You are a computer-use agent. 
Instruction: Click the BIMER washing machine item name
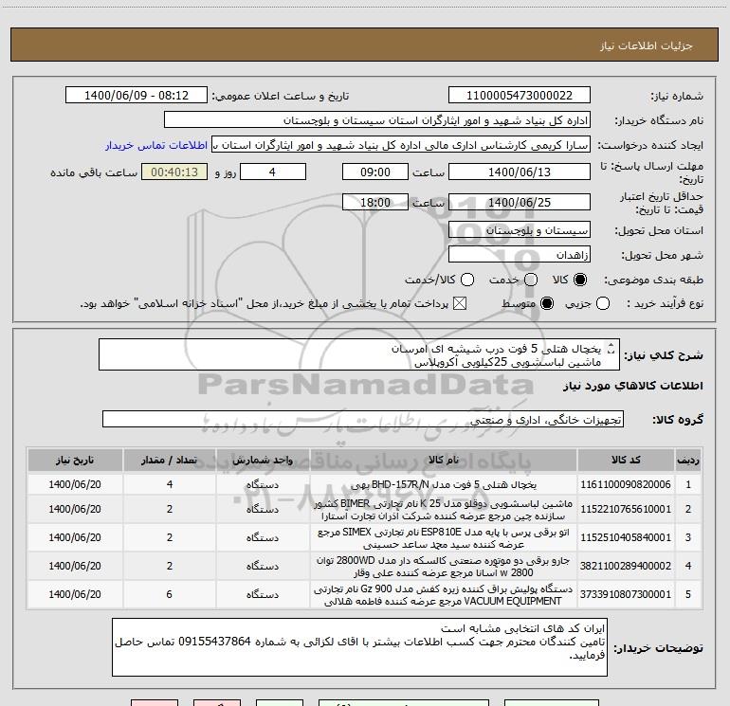444,510
